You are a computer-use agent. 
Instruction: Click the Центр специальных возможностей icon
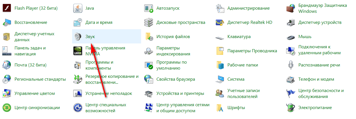(78, 108)
